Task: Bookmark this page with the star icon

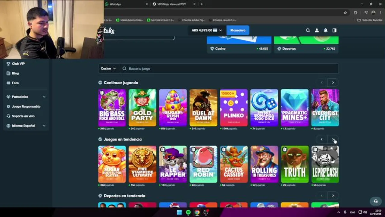Action: 345,13
